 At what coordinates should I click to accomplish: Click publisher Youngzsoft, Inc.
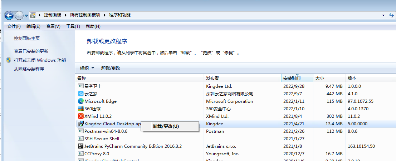pos(223,154)
